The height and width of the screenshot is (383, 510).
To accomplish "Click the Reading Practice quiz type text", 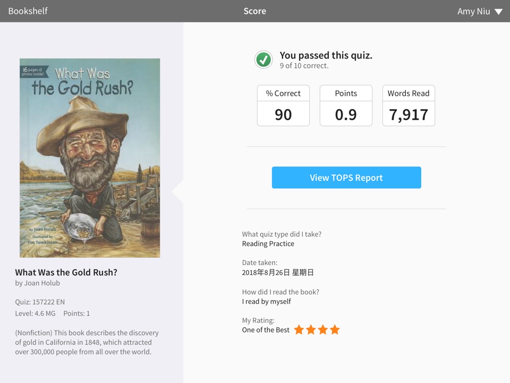I will 268,244.
